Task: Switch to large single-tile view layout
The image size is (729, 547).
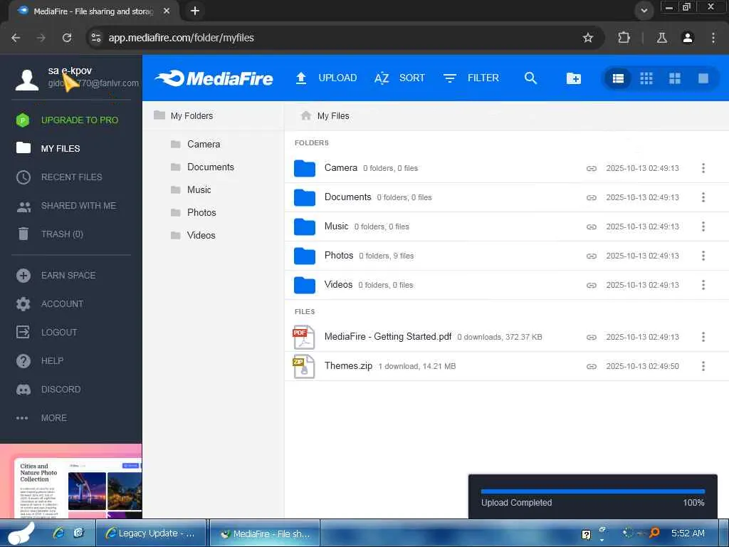Action: [x=703, y=78]
